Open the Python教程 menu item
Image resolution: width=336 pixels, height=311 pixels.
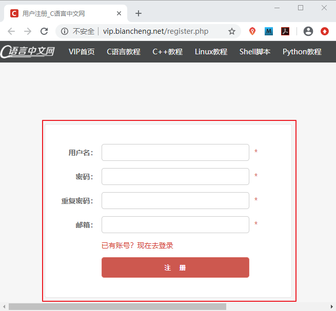(302, 52)
